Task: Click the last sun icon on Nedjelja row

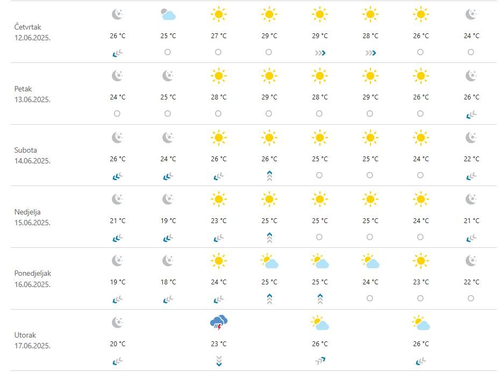Action: (420, 199)
